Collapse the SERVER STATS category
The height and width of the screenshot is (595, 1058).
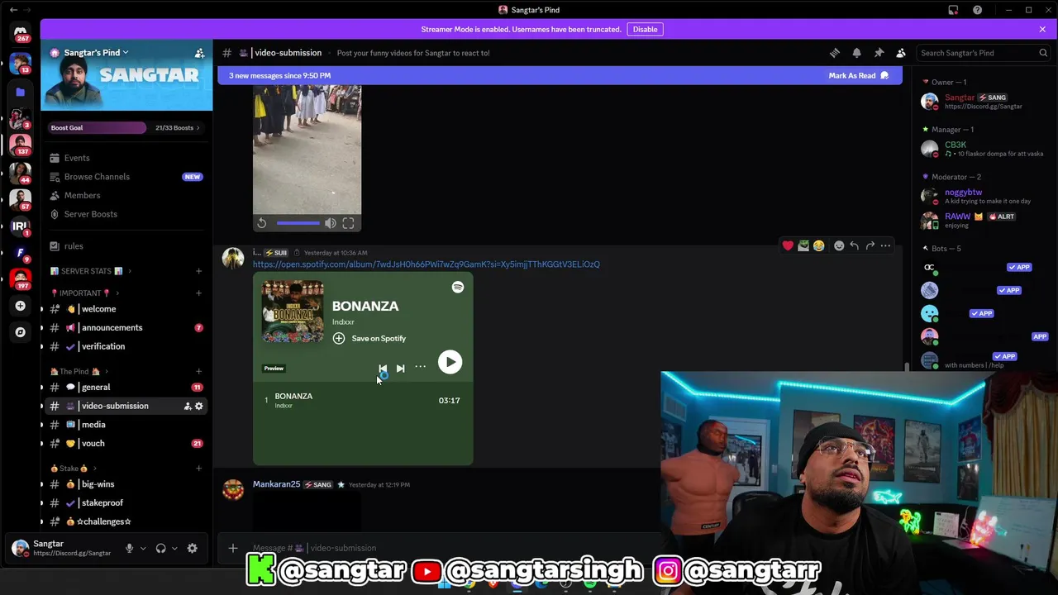point(86,271)
